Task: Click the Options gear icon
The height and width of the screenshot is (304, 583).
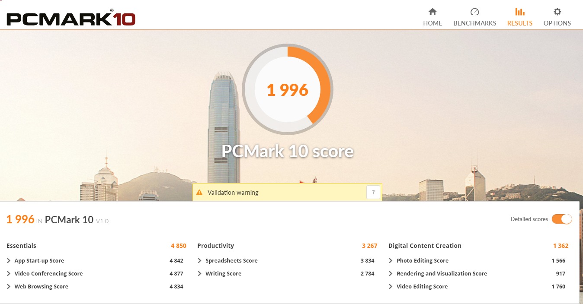Action: pos(557,12)
